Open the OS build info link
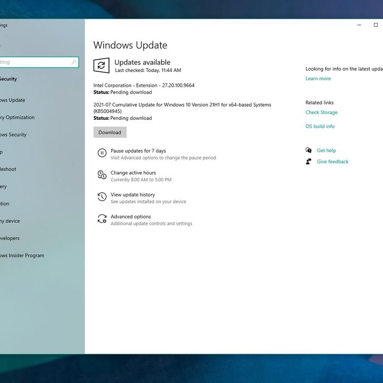 coord(320,126)
